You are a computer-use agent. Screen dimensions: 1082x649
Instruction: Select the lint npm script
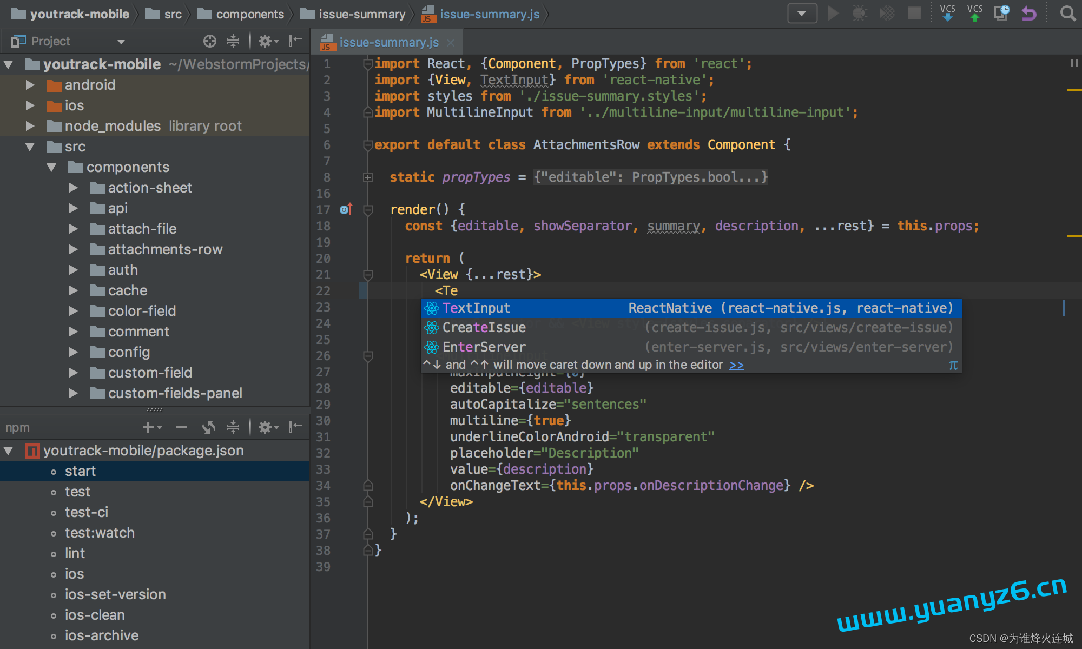[x=155, y=553]
